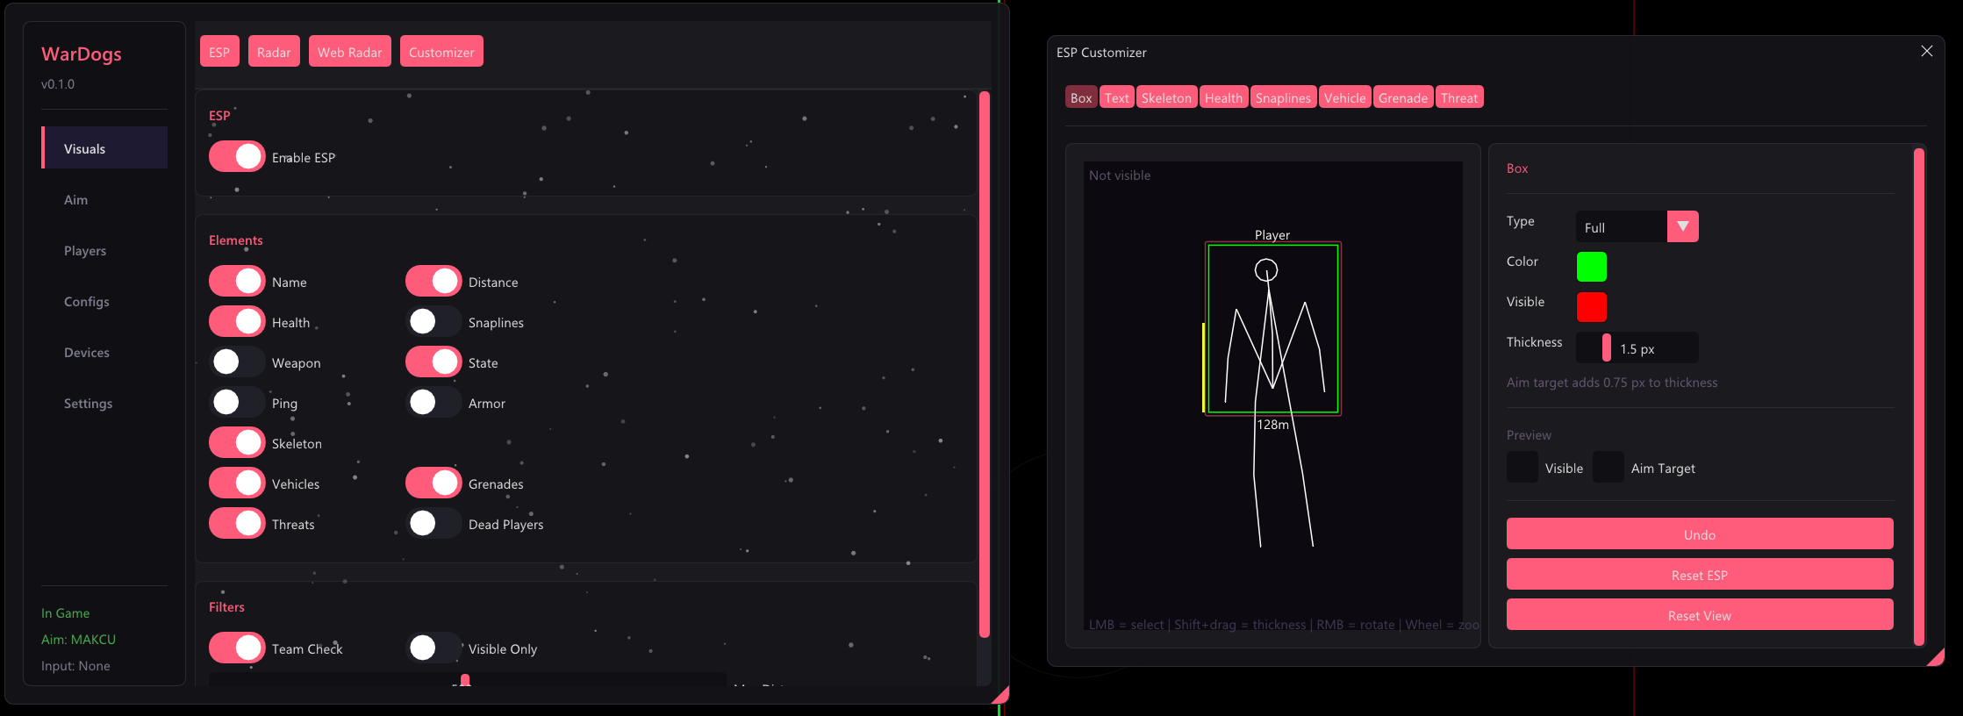This screenshot has height=716, width=1963.
Task: Toggle Enable ESP switch
Action: coord(237,156)
